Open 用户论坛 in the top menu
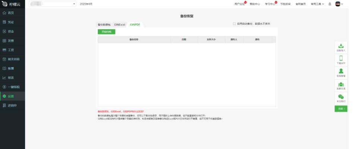Screen dimensions: 355x149 tap(240, 4)
